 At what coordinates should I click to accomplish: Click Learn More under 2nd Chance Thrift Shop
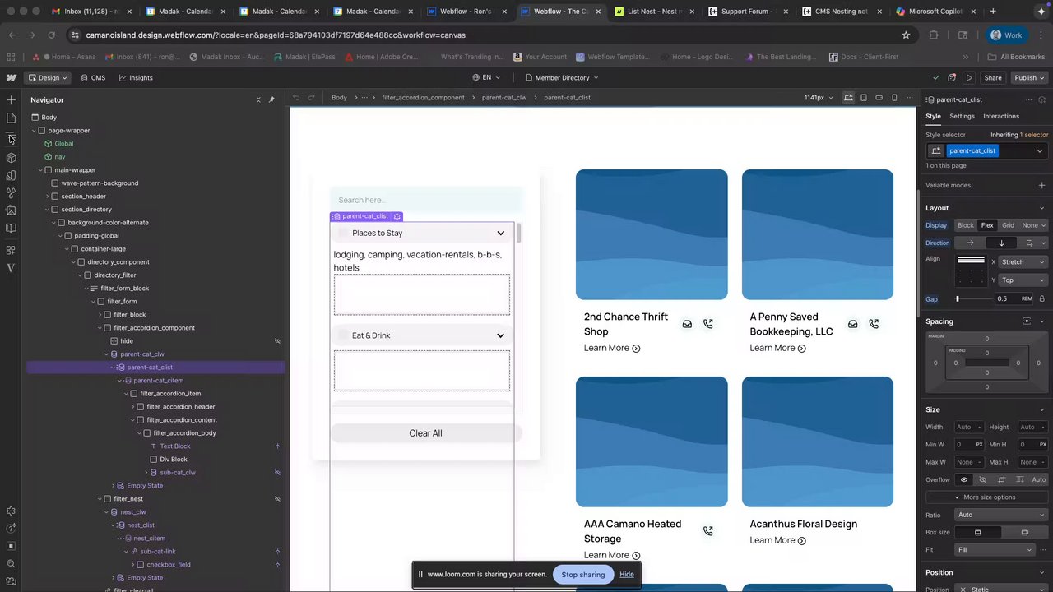pyautogui.click(x=612, y=348)
